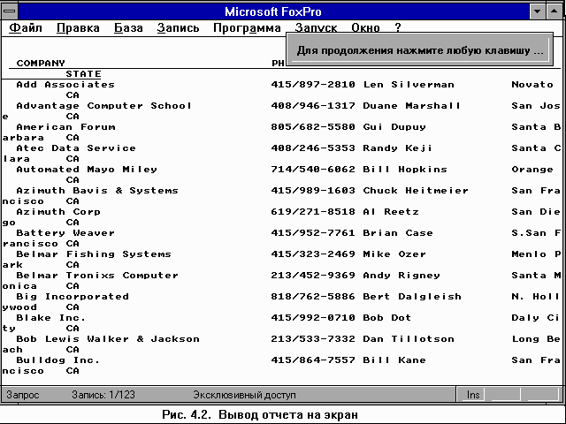Select the Add Associates report row
566x424 pixels.
65,85
